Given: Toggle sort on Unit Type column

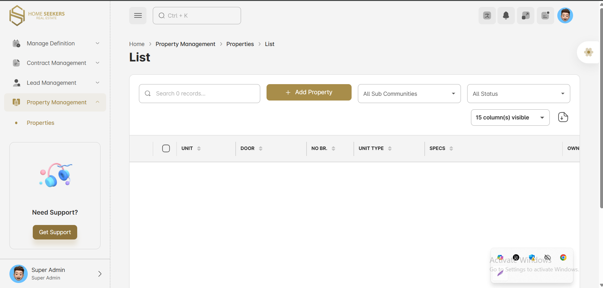Looking at the screenshot, I should click(390, 148).
